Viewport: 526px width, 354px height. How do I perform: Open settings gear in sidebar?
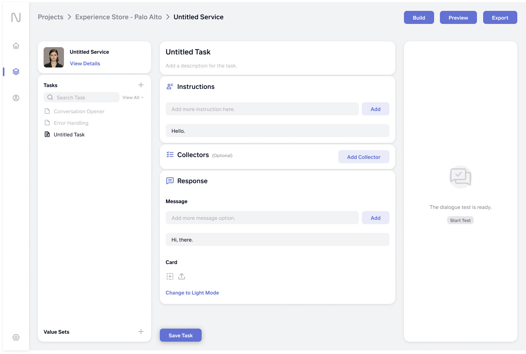(16, 337)
